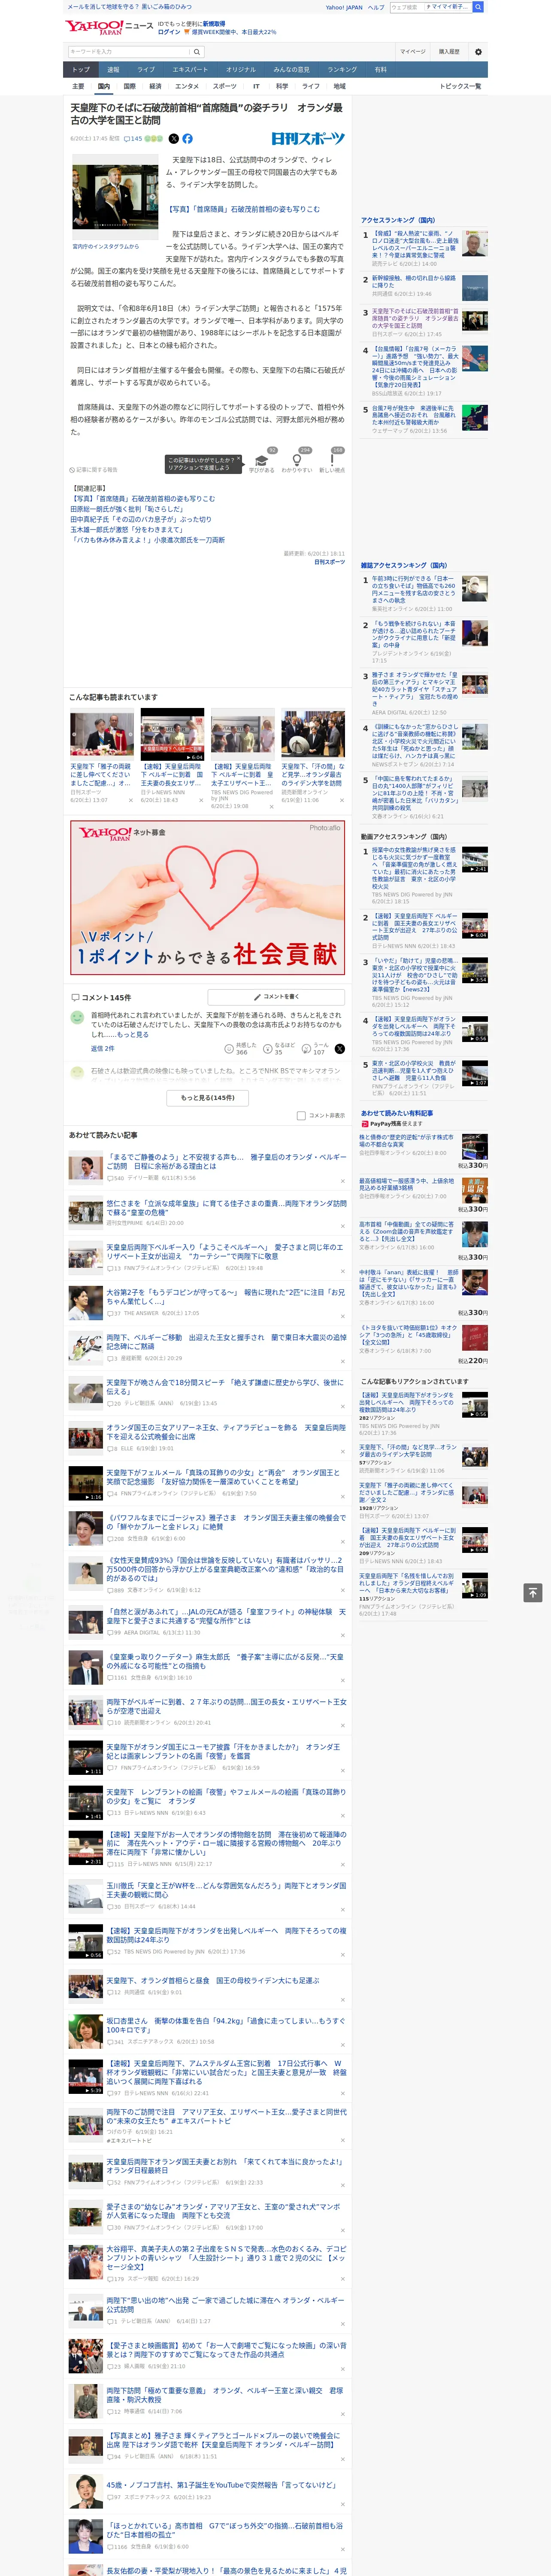551x2576 pixels.
Task: Click the コメントを書く button
Action: coord(276,997)
